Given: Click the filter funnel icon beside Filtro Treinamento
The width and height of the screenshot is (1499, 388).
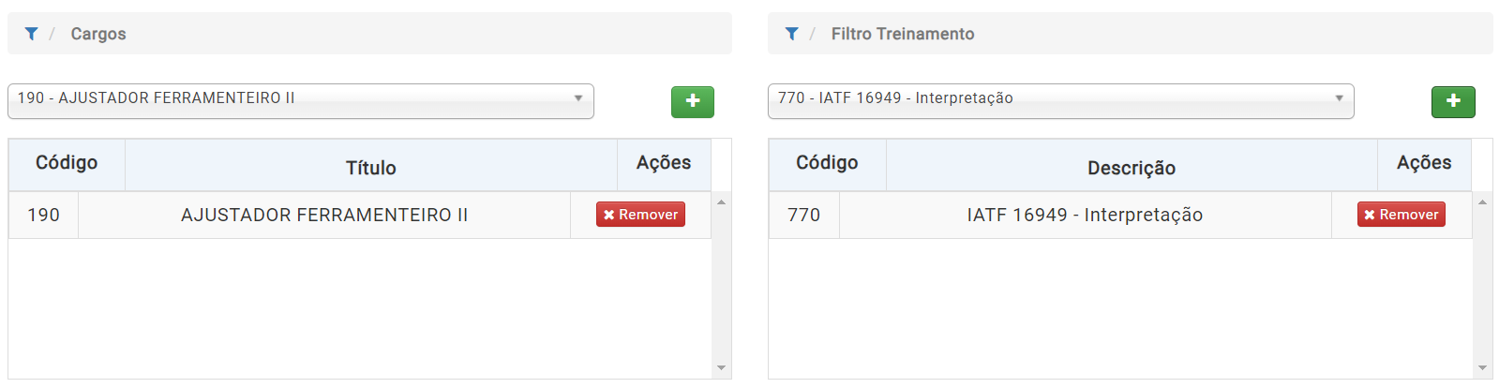Looking at the screenshot, I should [x=791, y=34].
